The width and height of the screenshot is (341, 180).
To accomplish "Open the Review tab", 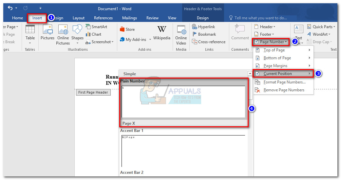I will pyautogui.click(x=152, y=18).
